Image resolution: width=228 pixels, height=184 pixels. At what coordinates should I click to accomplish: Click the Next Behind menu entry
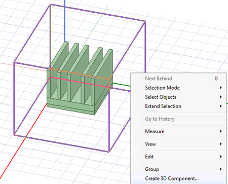[179, 79]
